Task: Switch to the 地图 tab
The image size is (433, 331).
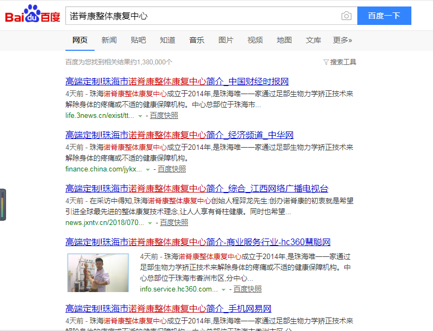Action: tap(284, 41)
